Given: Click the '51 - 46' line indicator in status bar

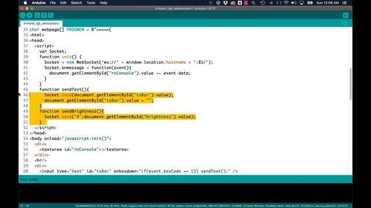Looking at the screenshot, I should (24, 206).
